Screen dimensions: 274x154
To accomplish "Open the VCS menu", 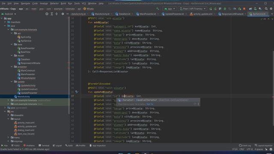I will (x=84, y=3).
